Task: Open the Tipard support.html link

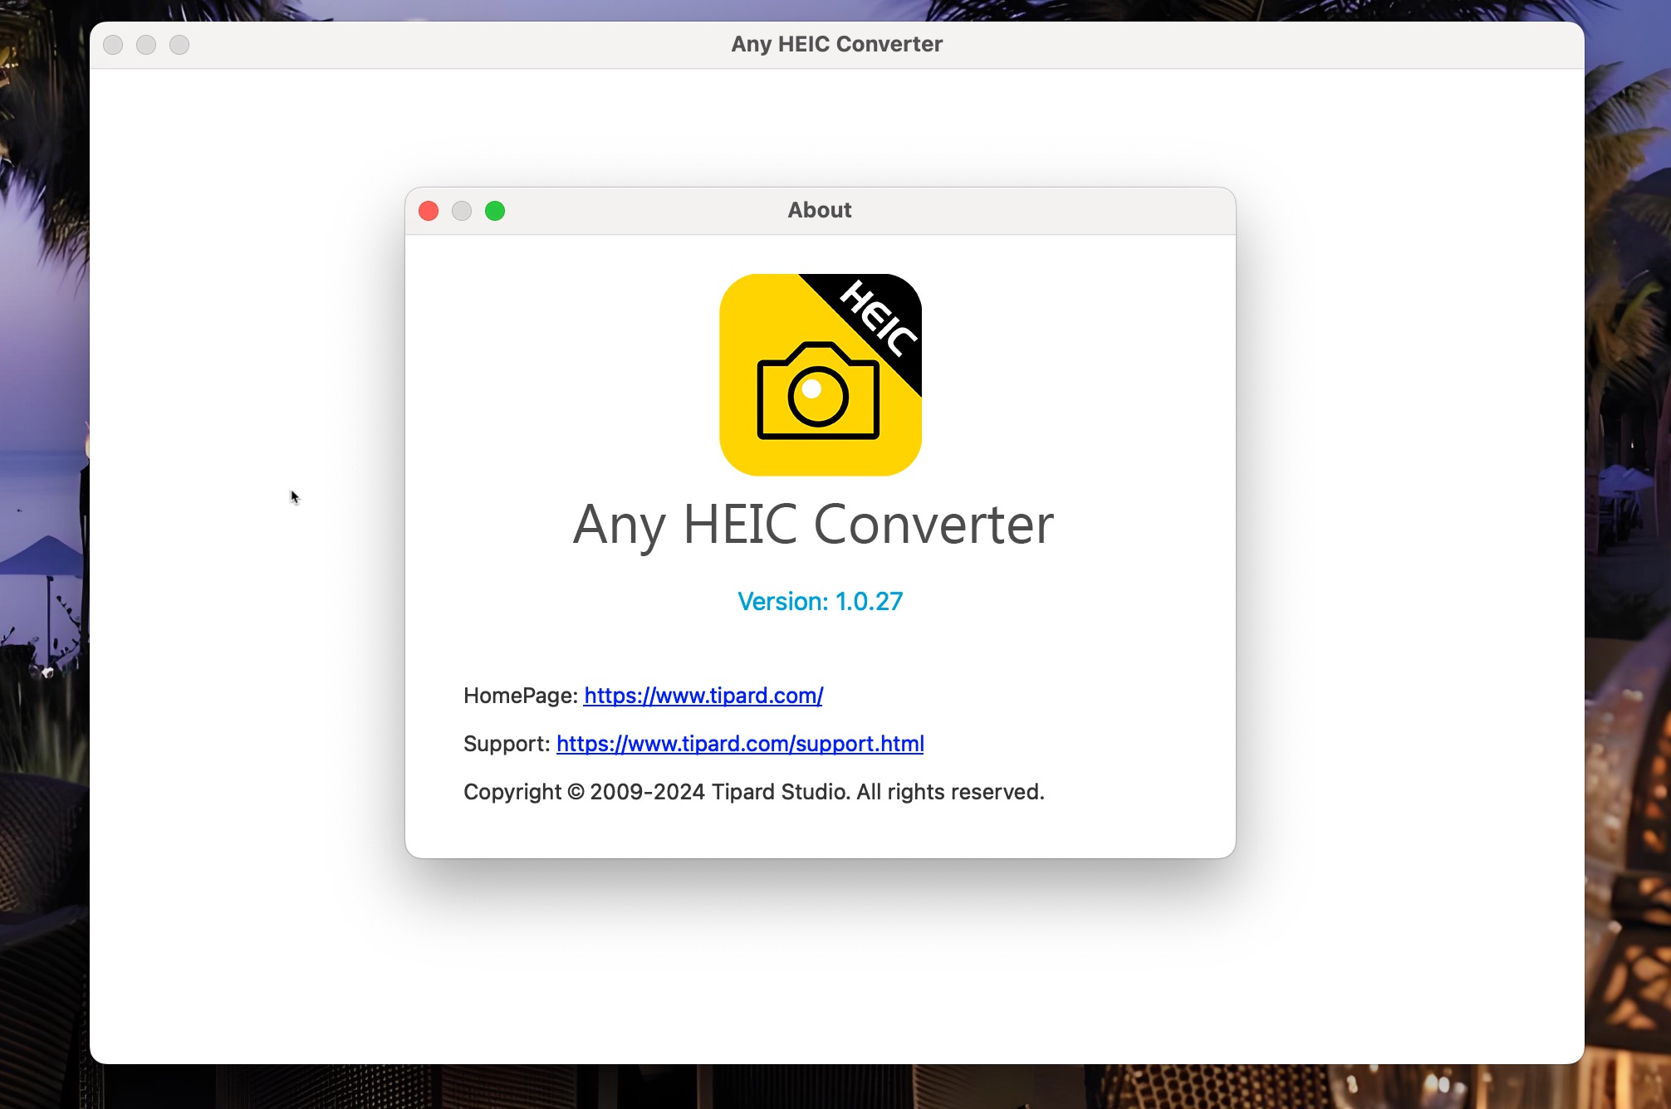Action: [x=740, y=744]
